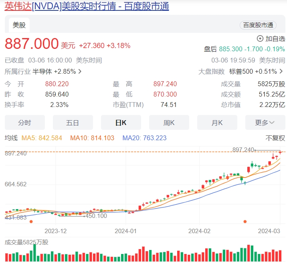287x266 pixels.
Task: Click the 最低 value 870.300
Action: pos(165,95)
